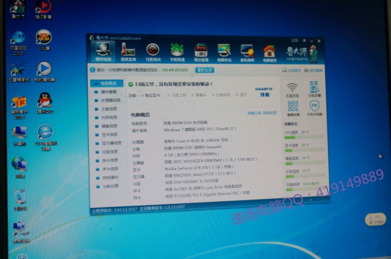Click the 4 GB DDR3 1600MHz memory text
Viewport: 391px width, 259px height.
coord(191,154)
